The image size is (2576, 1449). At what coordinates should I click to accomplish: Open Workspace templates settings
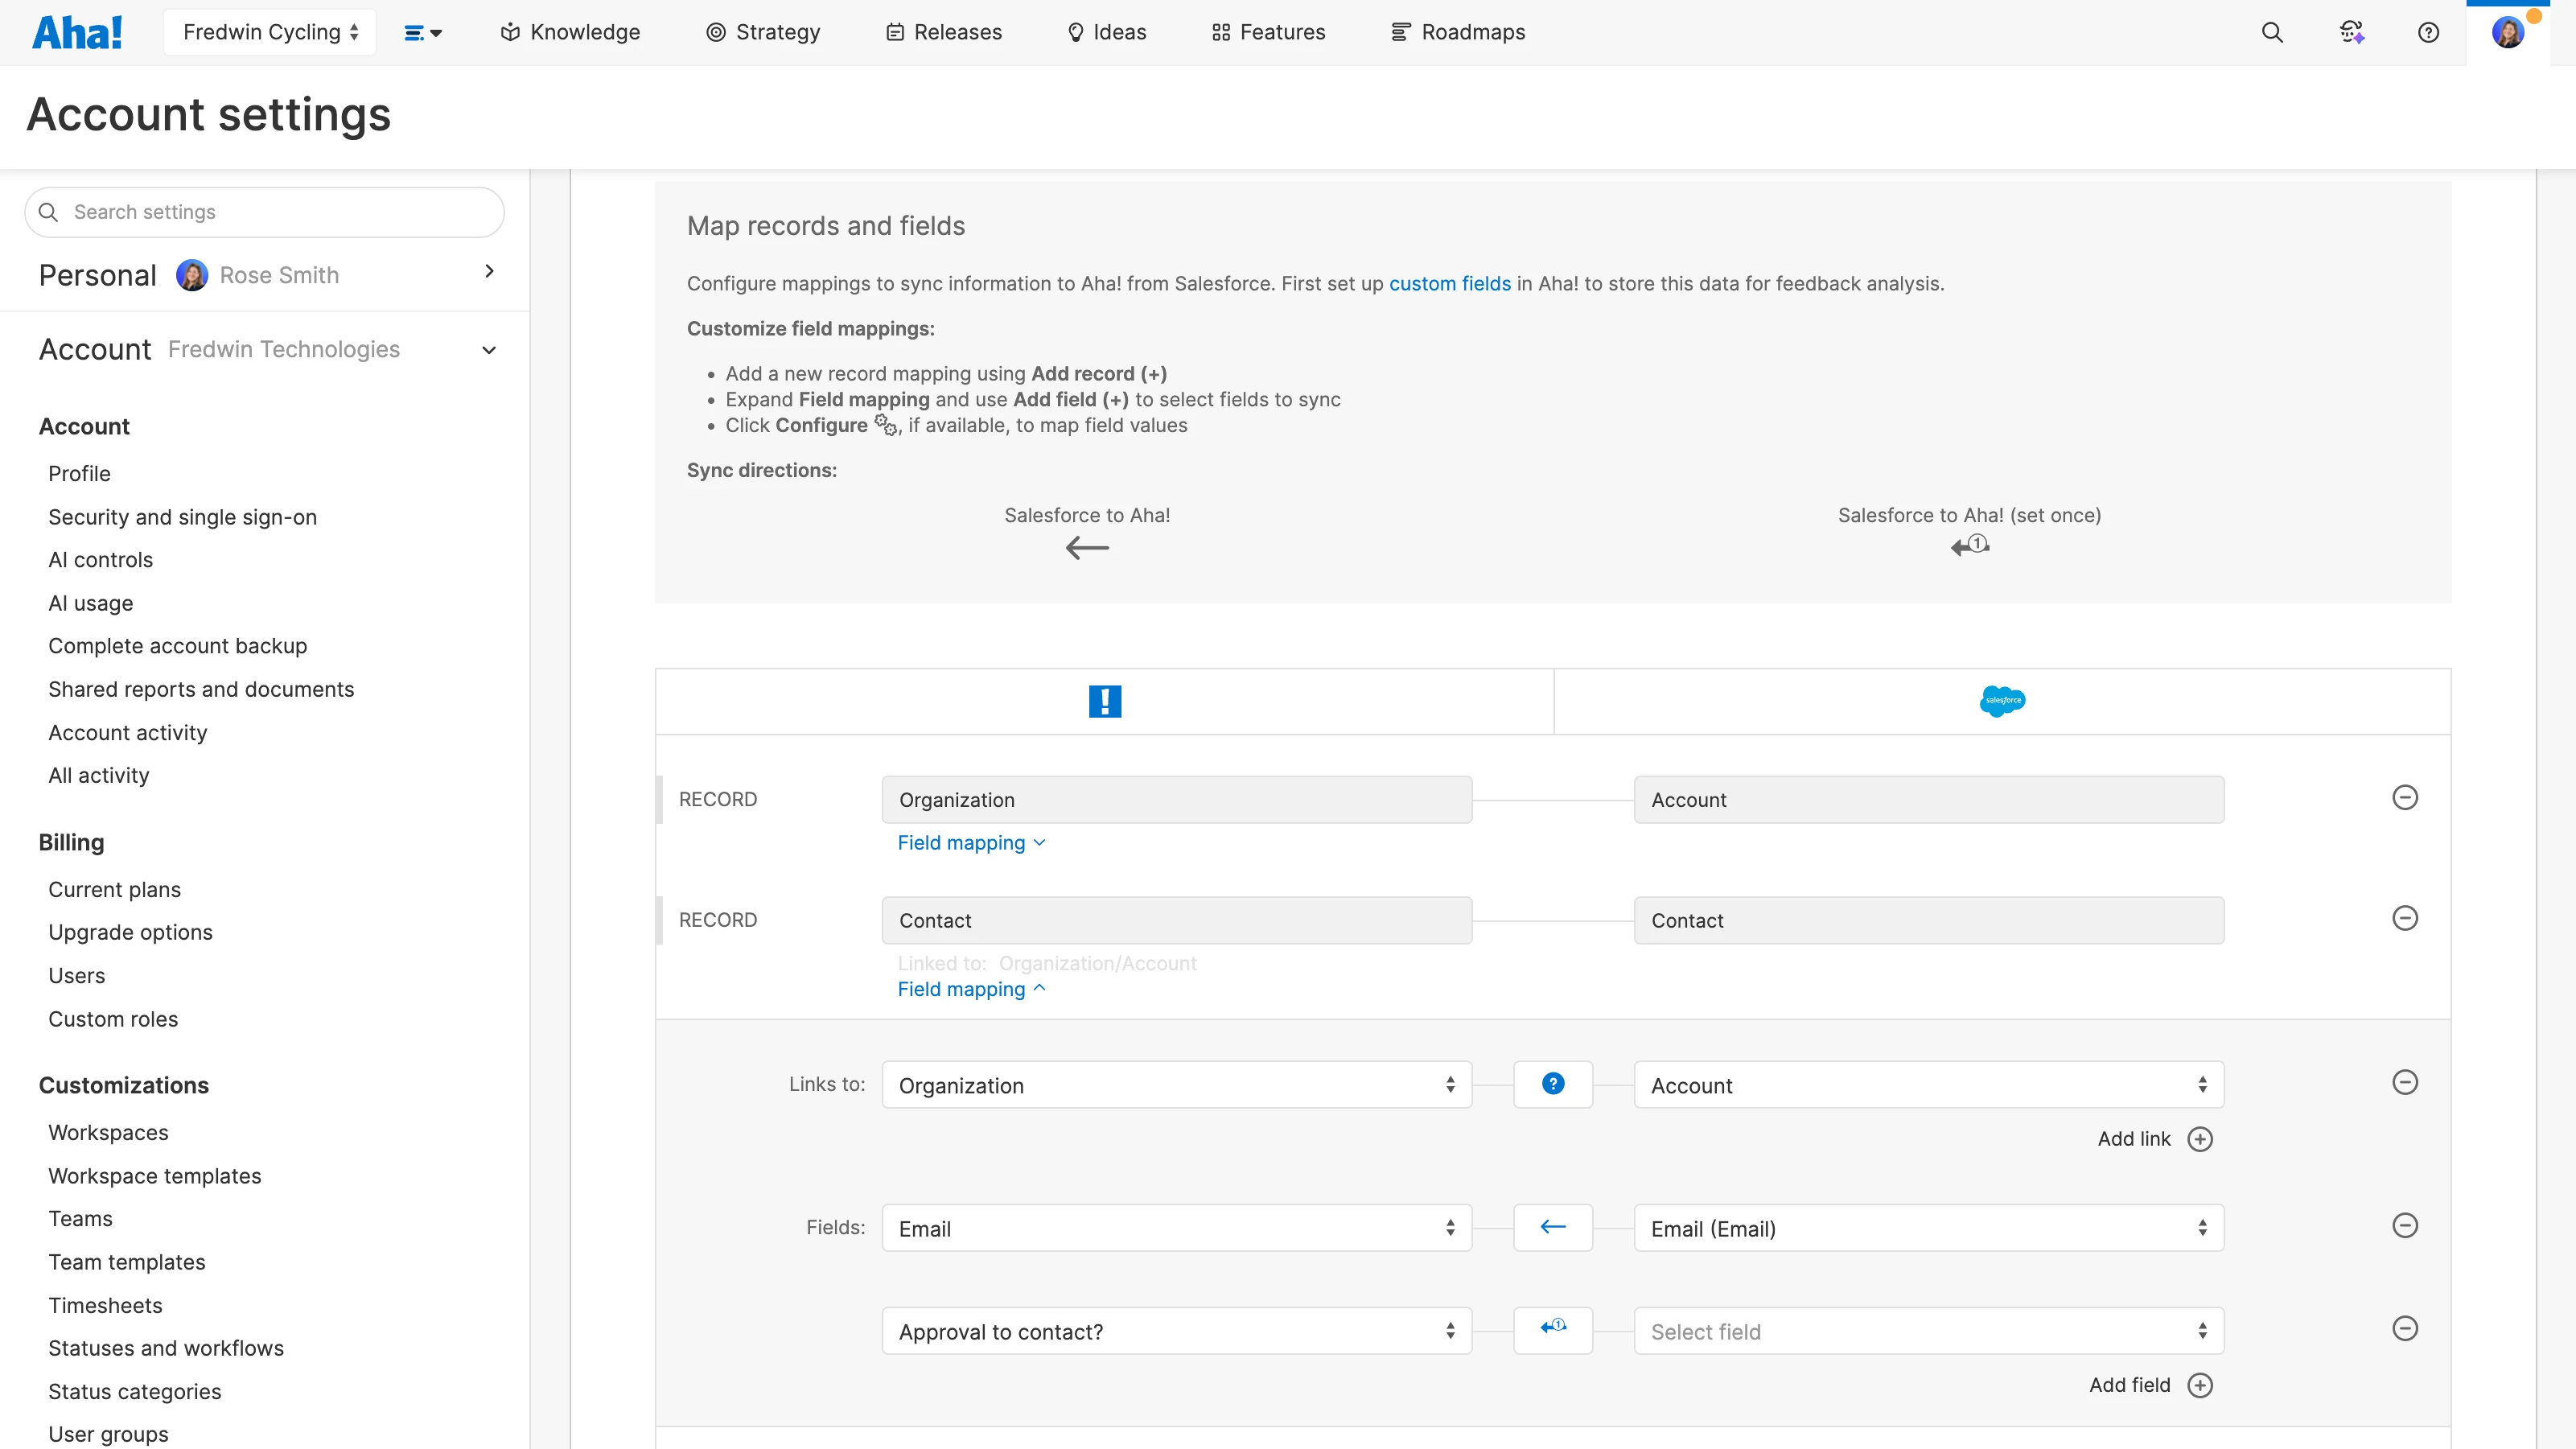(154, 1176)
